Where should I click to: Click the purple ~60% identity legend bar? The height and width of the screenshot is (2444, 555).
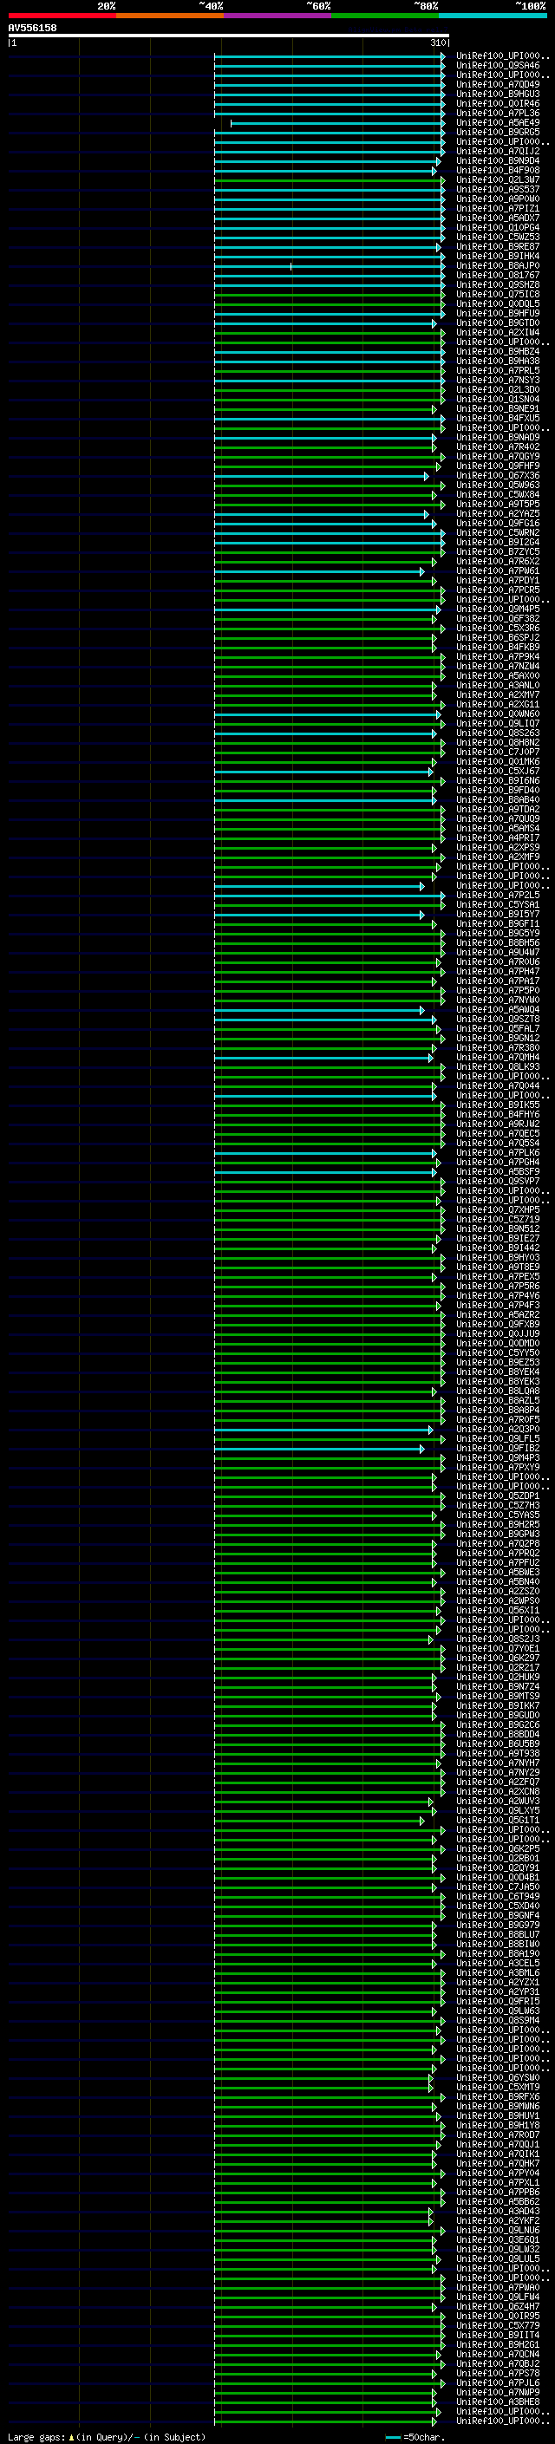[x=277, y=16]
